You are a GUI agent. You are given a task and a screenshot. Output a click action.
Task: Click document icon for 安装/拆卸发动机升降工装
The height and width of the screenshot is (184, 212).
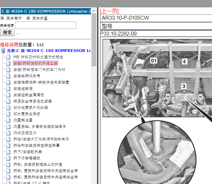coord(8,63)
